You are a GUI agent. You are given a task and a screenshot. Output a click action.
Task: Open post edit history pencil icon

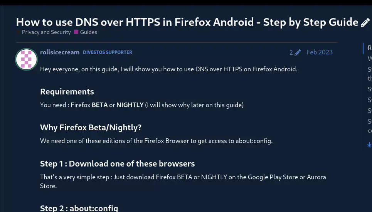tap(297, 53)
